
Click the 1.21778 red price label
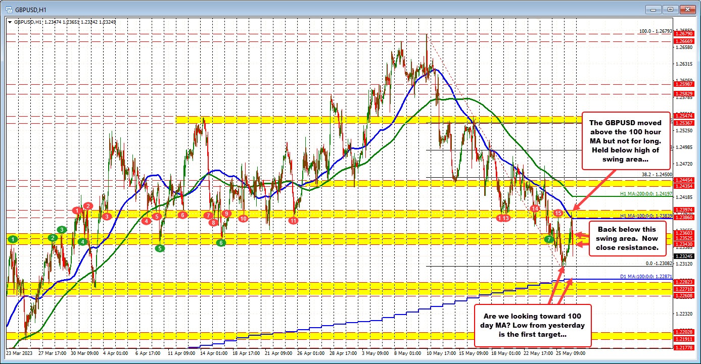[x=684, y=348]
